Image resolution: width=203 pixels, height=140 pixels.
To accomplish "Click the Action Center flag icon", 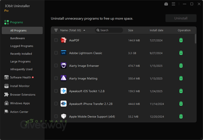I will (x=6, y=112).
